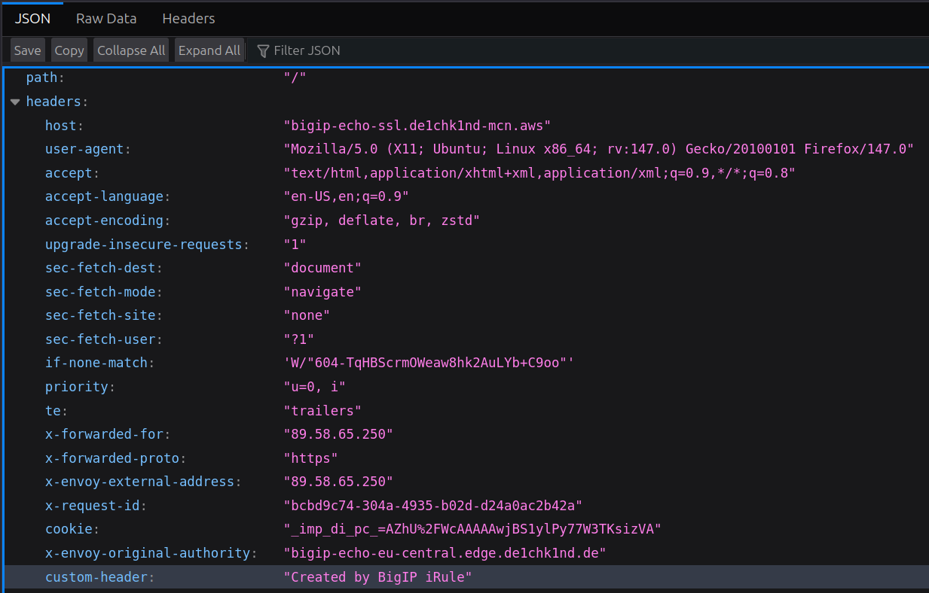The width and height of the screenshot is (929, 593).
Task: Click the Copy button
Action: (69, 50)
